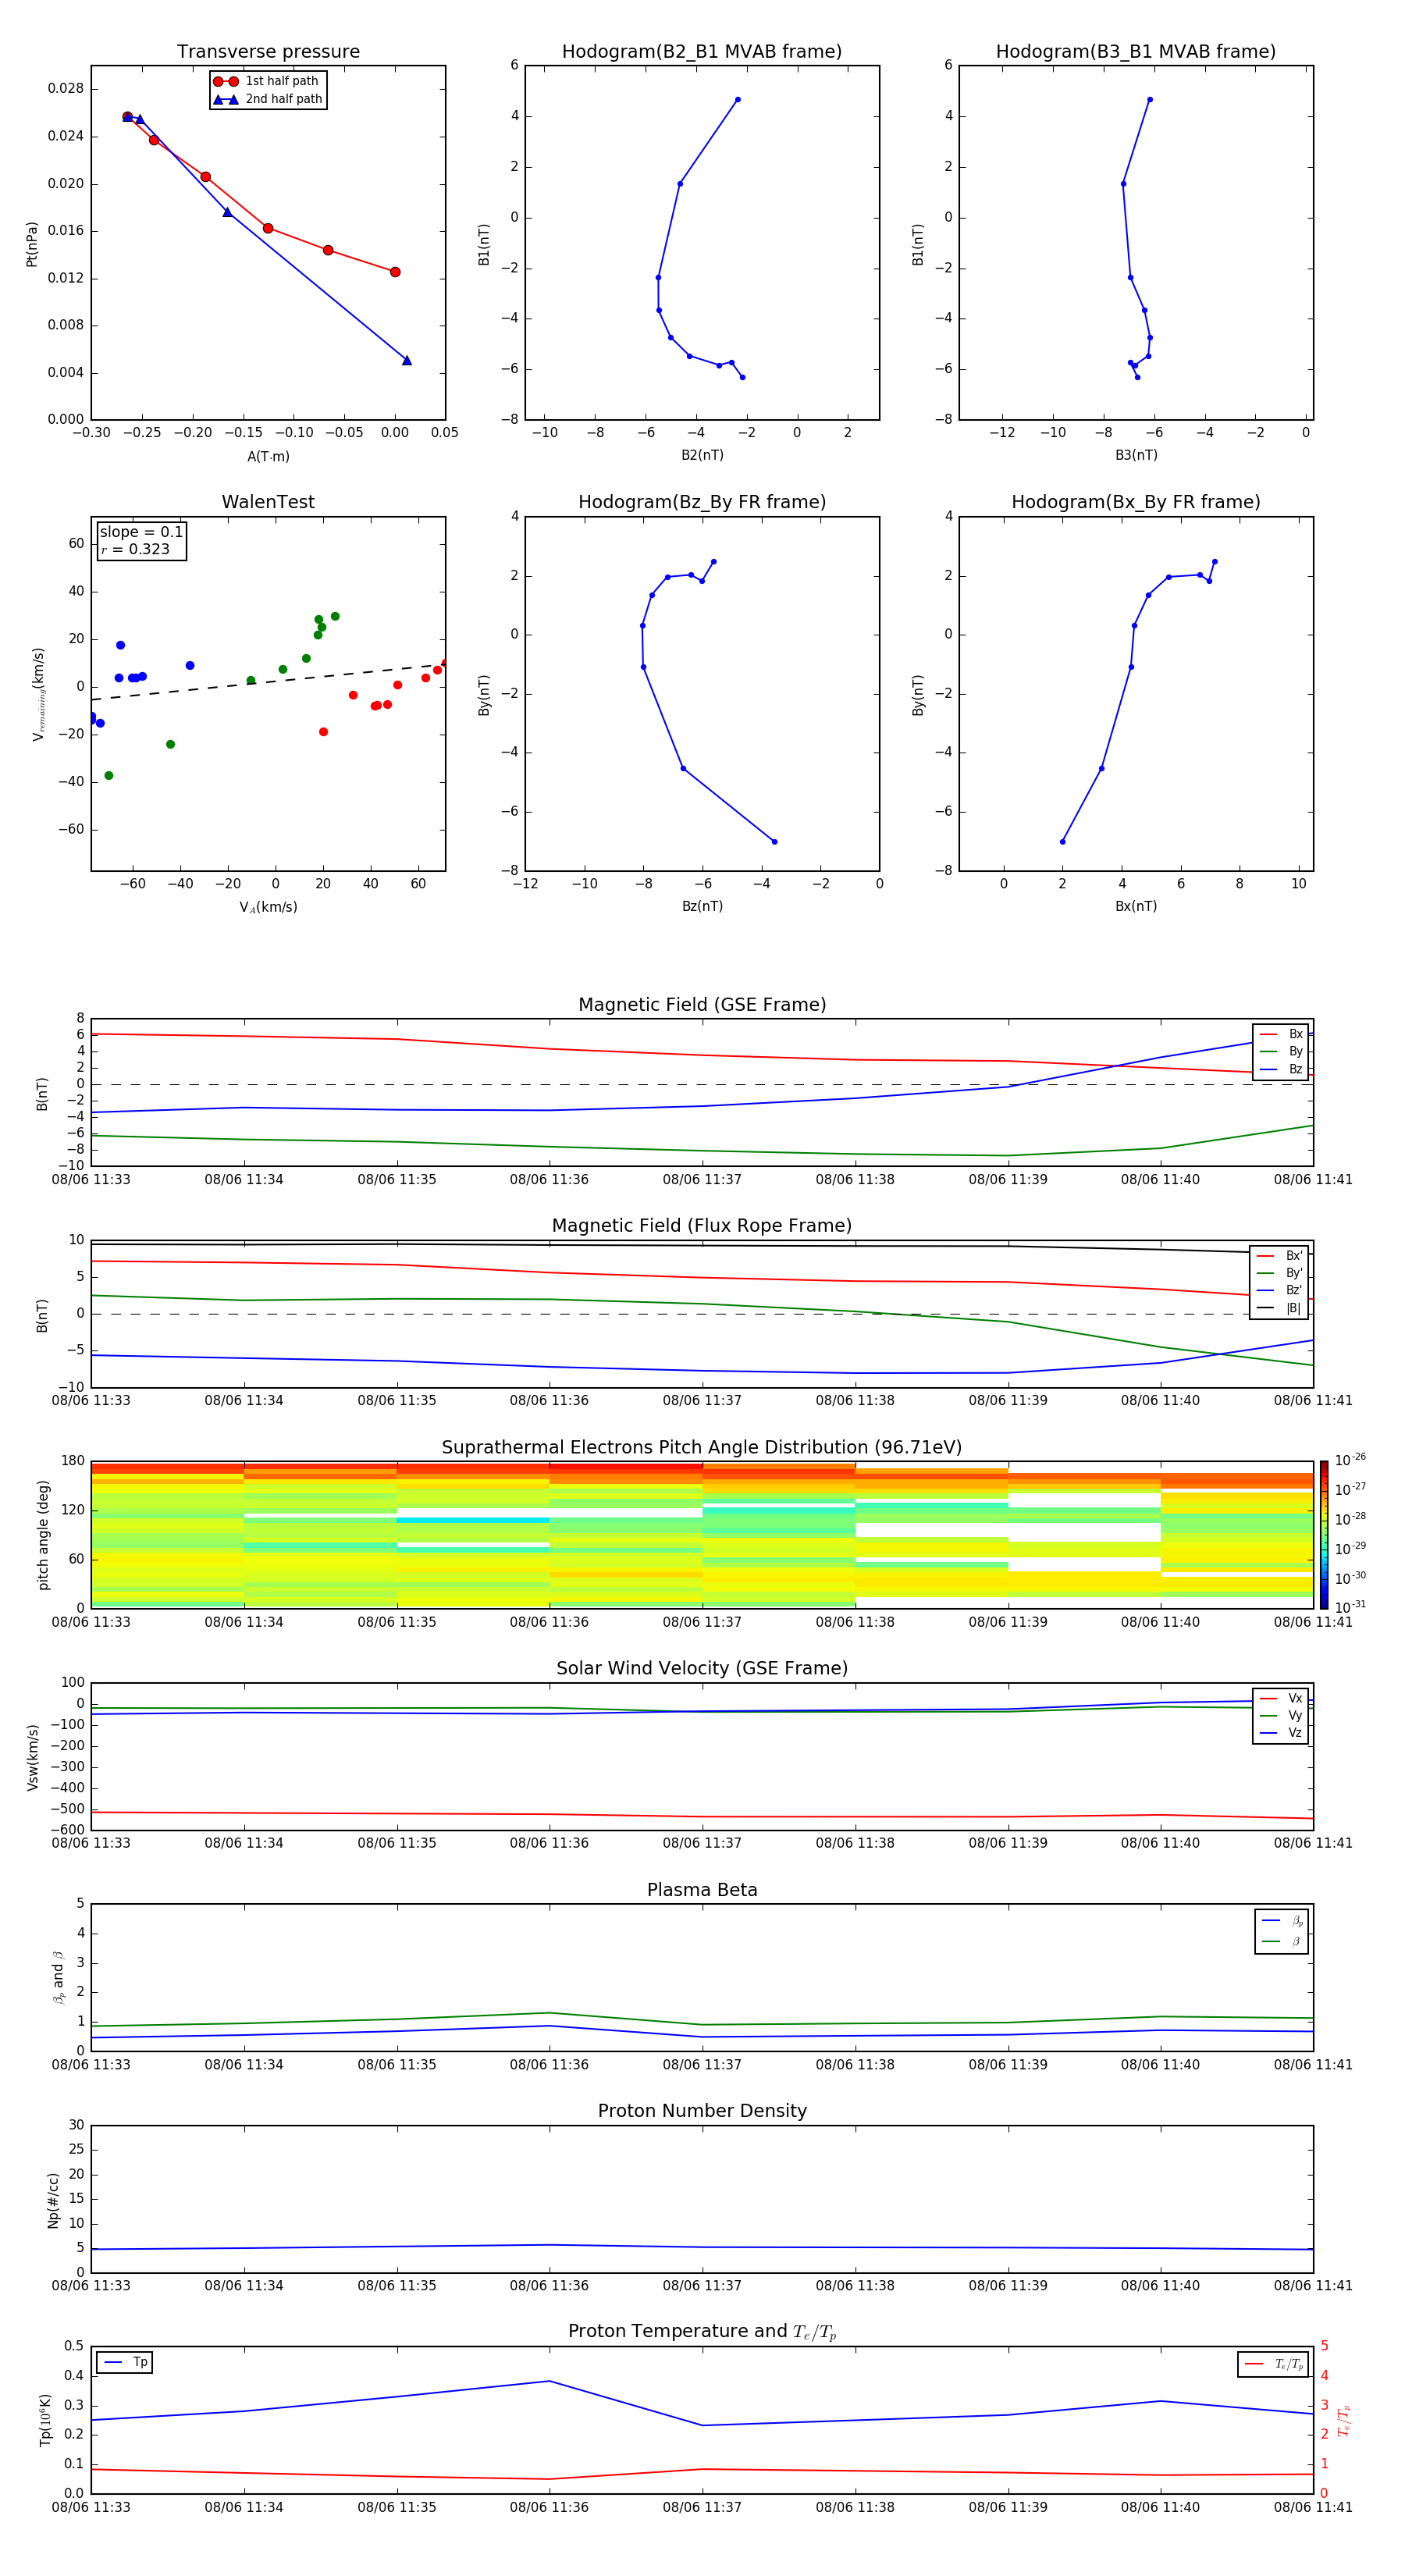The height and width of the screenshot is (2576, 1405).
Task: Click the 'Tp' legend in temperature plot
Action: 125,2363
